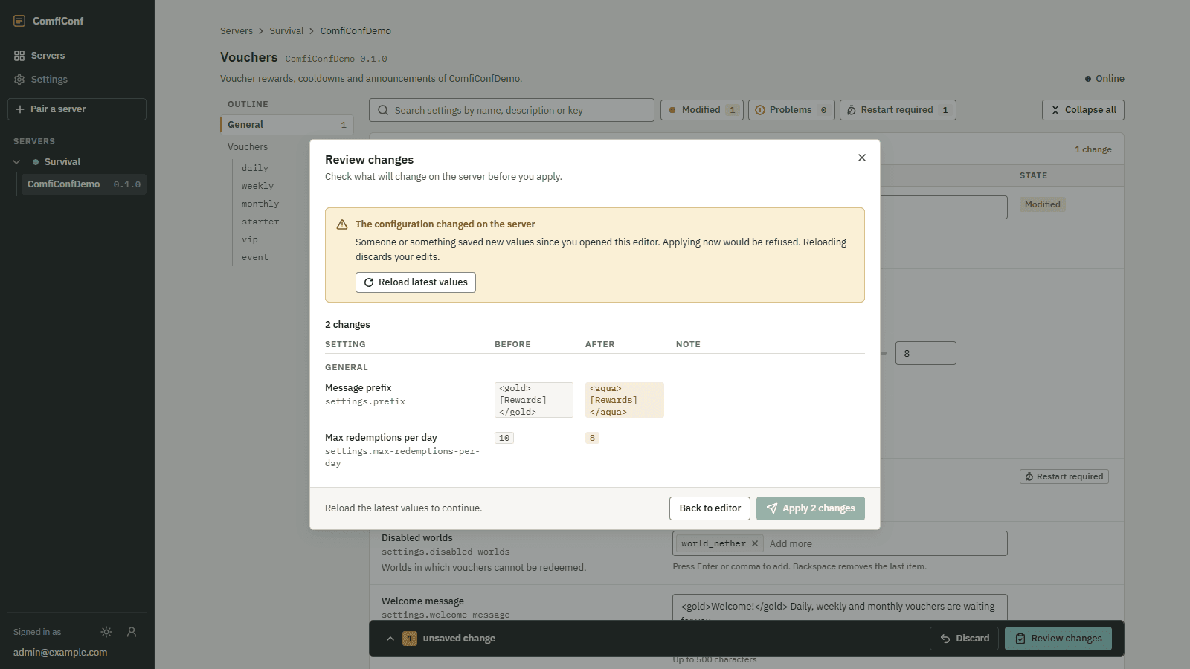
Task: Remove world_nether tag with x icon
Action: pyautogui.click(x=755, y=543)
